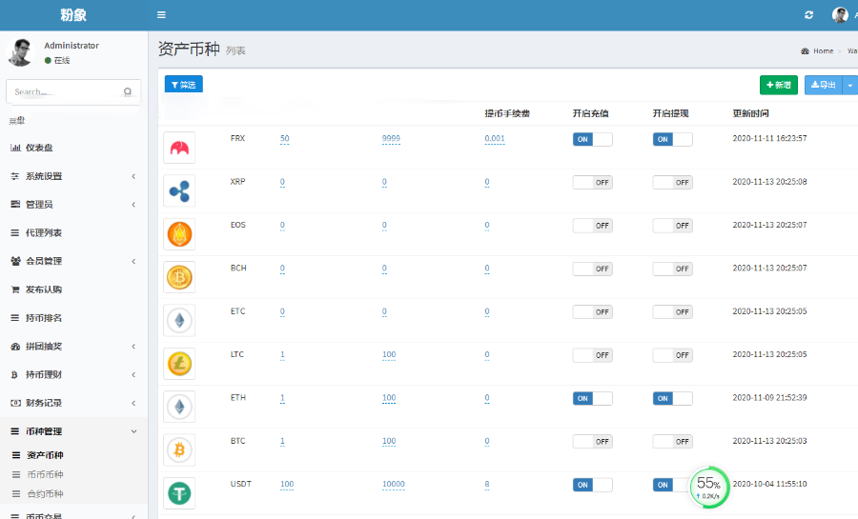The image size is (858, 519).
Task: Open 代理列表 menu item
Action: tap(73, 232)
